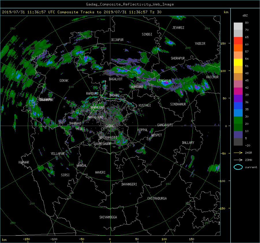Click the CHITRADURGA city label
260x243 pixels.
coord(157,199)
